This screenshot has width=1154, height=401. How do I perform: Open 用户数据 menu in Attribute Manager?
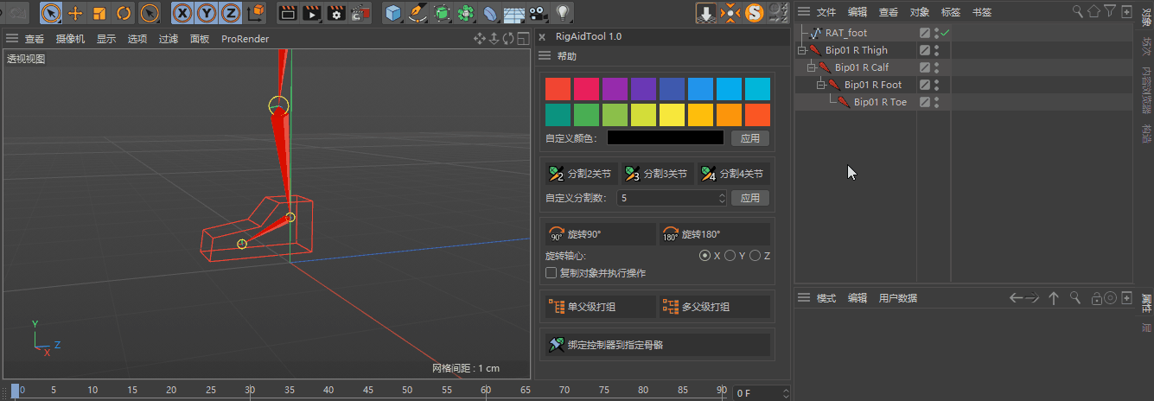(x=898, y=298)
